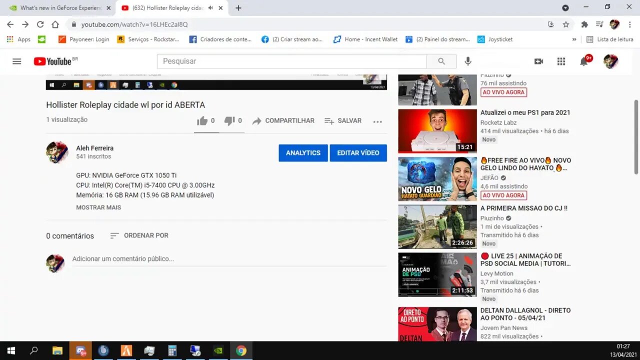Open the Apps bookmarks shortcut
This screenshot has width=640, height=360.
[18, 39]
